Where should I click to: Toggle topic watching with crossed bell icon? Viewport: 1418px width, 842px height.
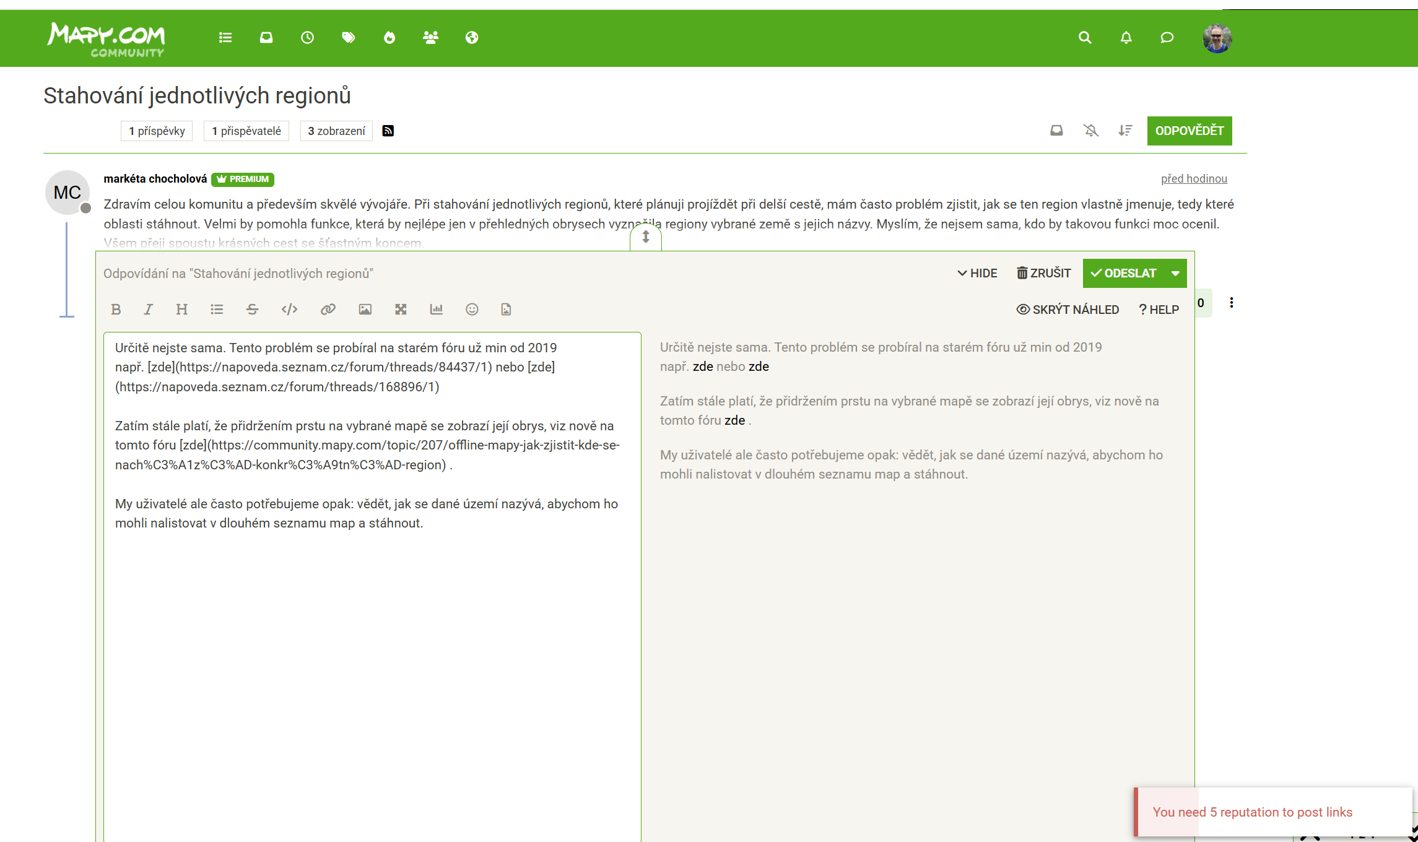(x=1091, y=131)
